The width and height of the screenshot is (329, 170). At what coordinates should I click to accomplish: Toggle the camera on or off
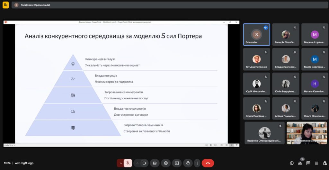pos(144,163)
